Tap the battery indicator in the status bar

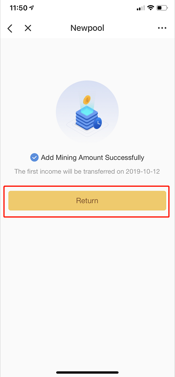point(162,8)
